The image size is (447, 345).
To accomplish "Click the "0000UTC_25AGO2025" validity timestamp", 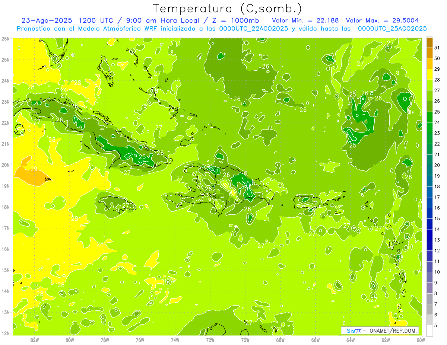I will click(x=392, y=29).
